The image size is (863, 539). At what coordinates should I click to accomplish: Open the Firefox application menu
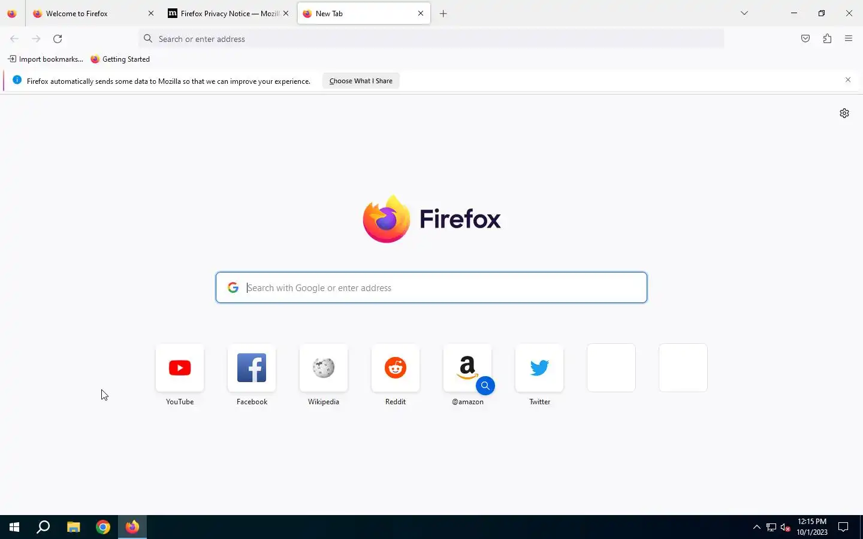[x=849, y=39]
